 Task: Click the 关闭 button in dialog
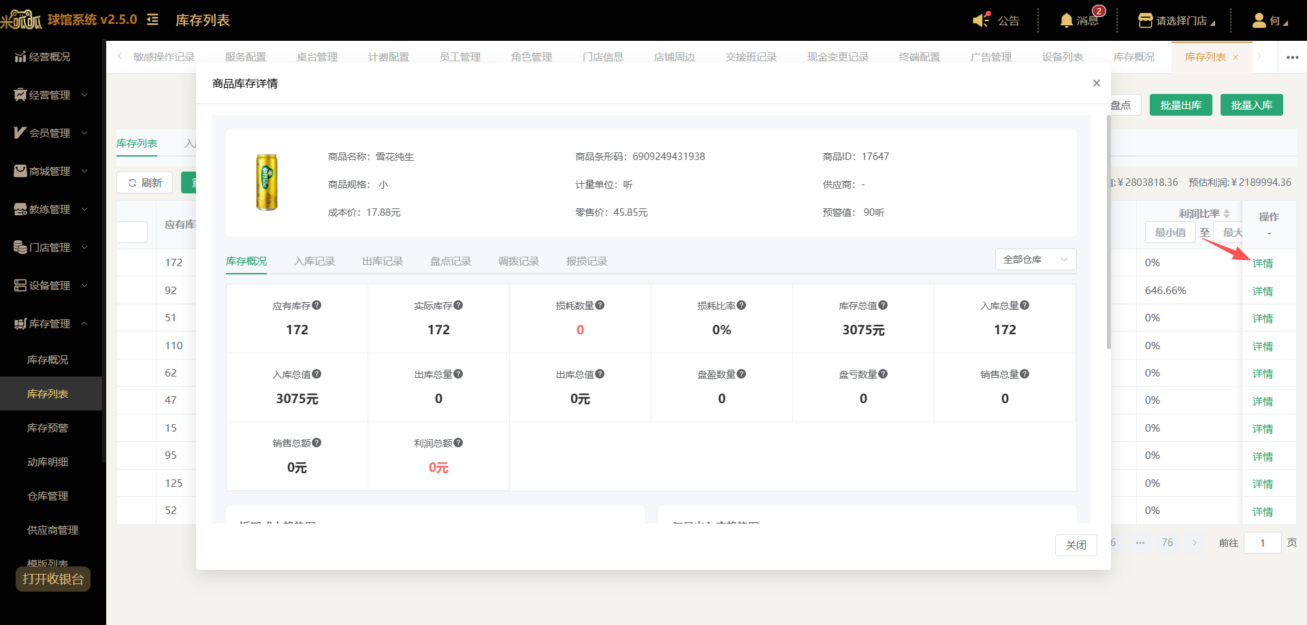(x=1076, y=545)
